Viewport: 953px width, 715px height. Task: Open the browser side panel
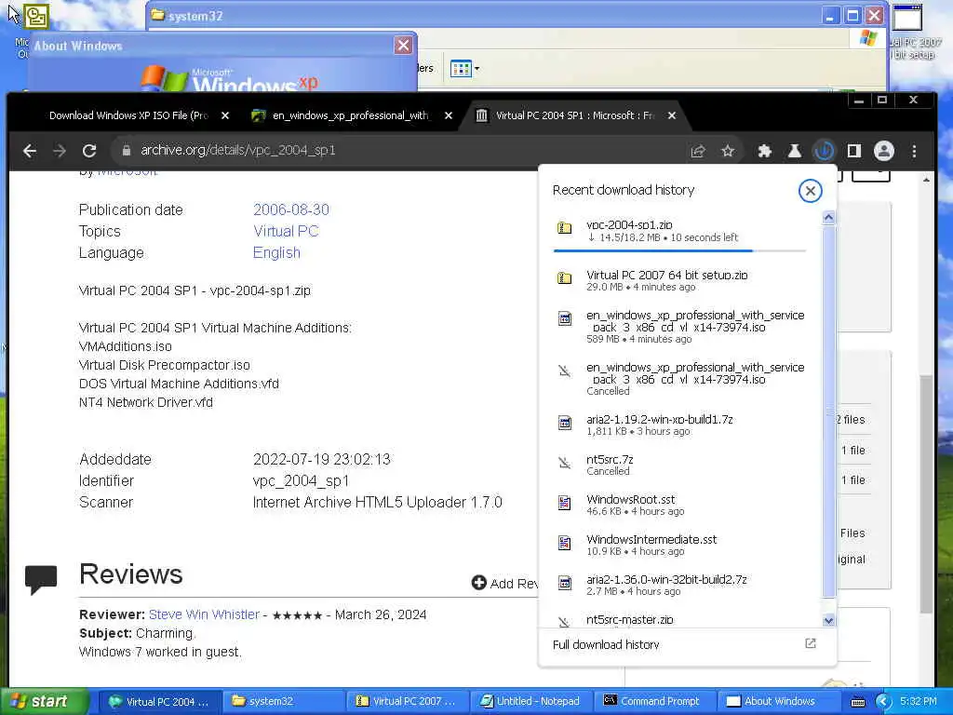point(854,151)
